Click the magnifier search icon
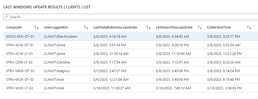Screen dimensions: 258x99 coord(7,16)
